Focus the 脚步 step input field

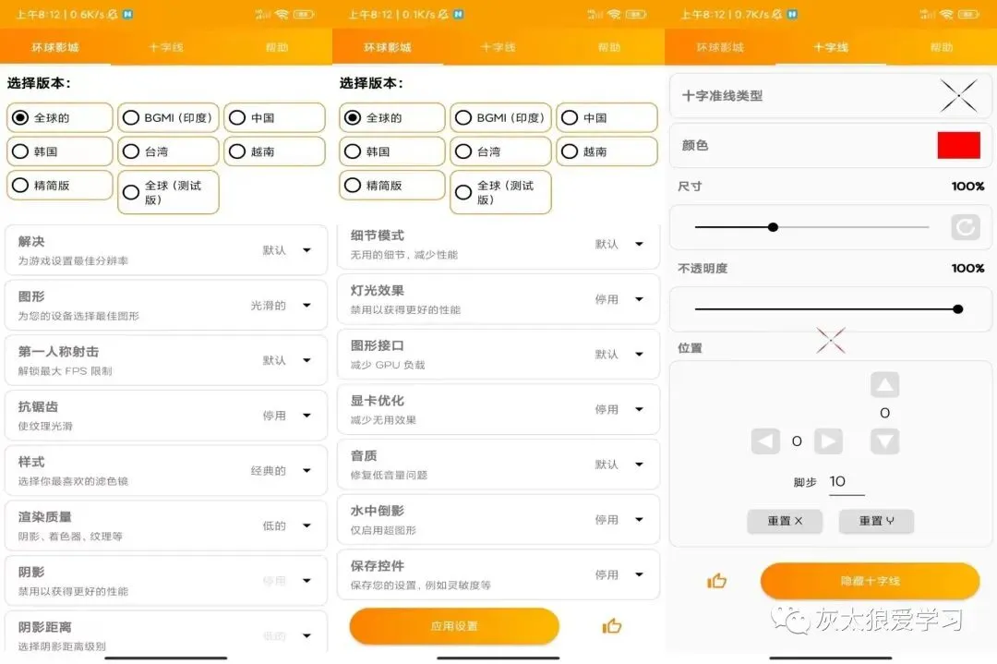pyautogui.click(x=847, y=482)
